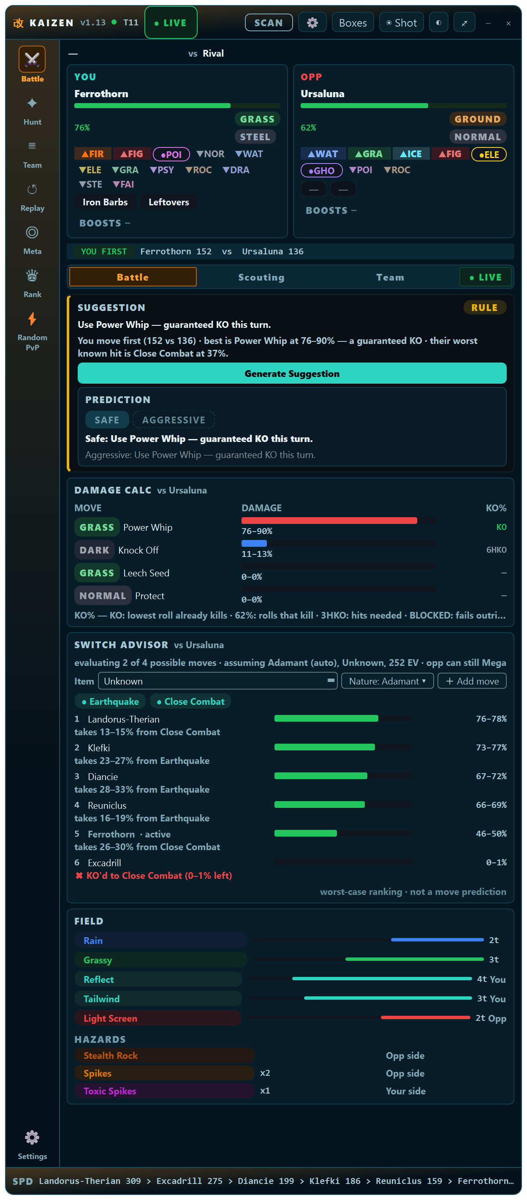Toggle the Close Combat move chip
Screen dimensions: 527x1200
point(190,701)
